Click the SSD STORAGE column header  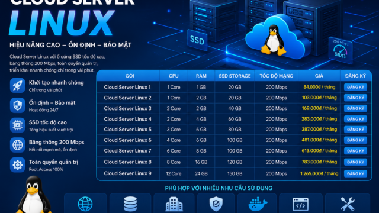coord(235,76)
